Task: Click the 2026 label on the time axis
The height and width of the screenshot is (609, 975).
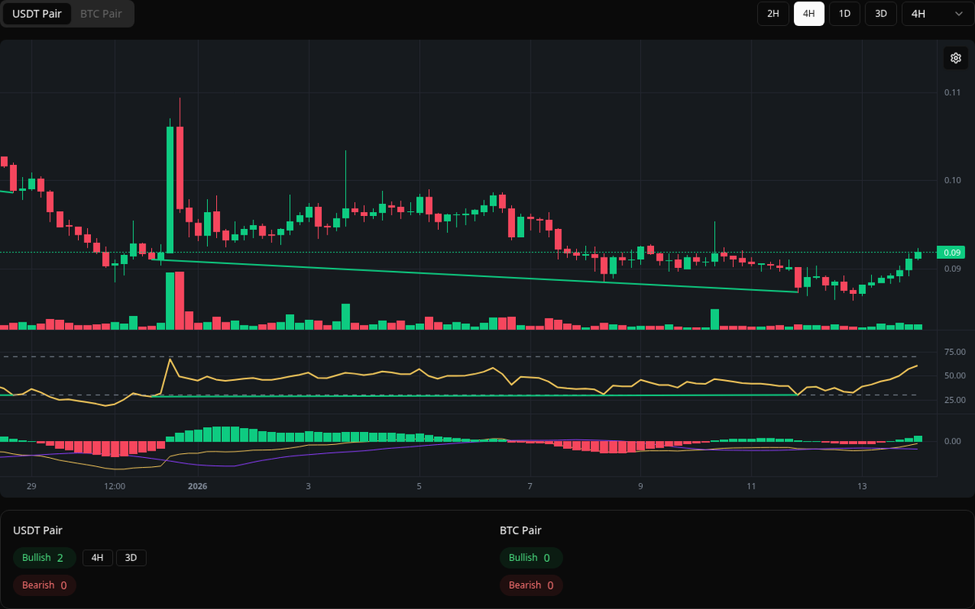Action: click(196, 486)
